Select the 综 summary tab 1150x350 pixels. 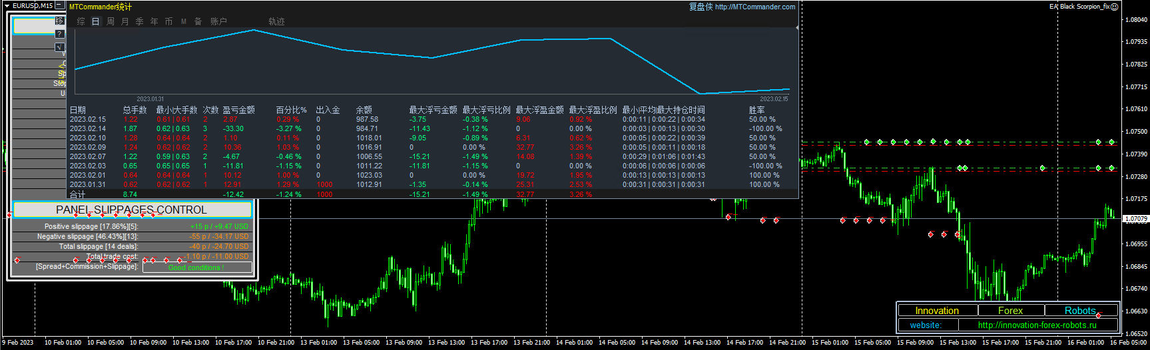(x=81, y=21)
